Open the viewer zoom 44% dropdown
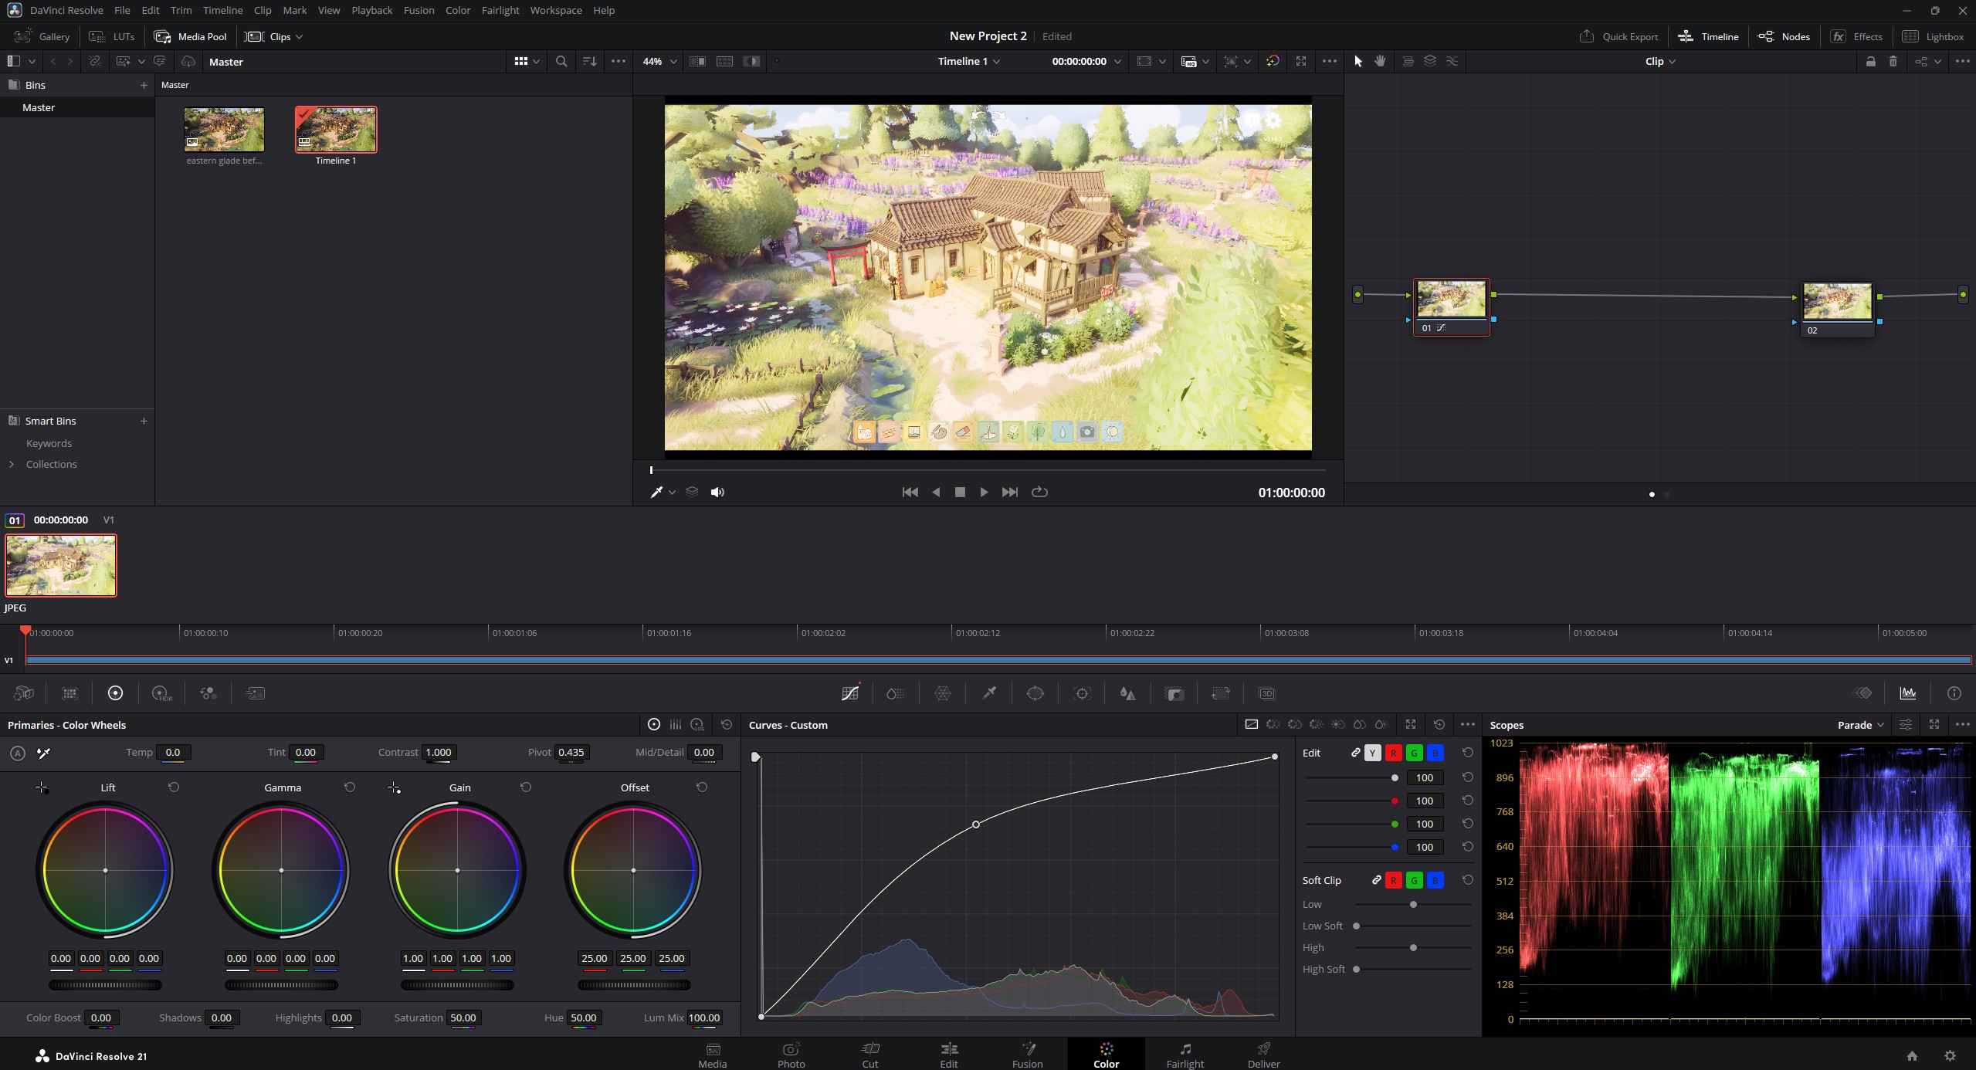1976x1070 pixels. (x=660, y=61)
